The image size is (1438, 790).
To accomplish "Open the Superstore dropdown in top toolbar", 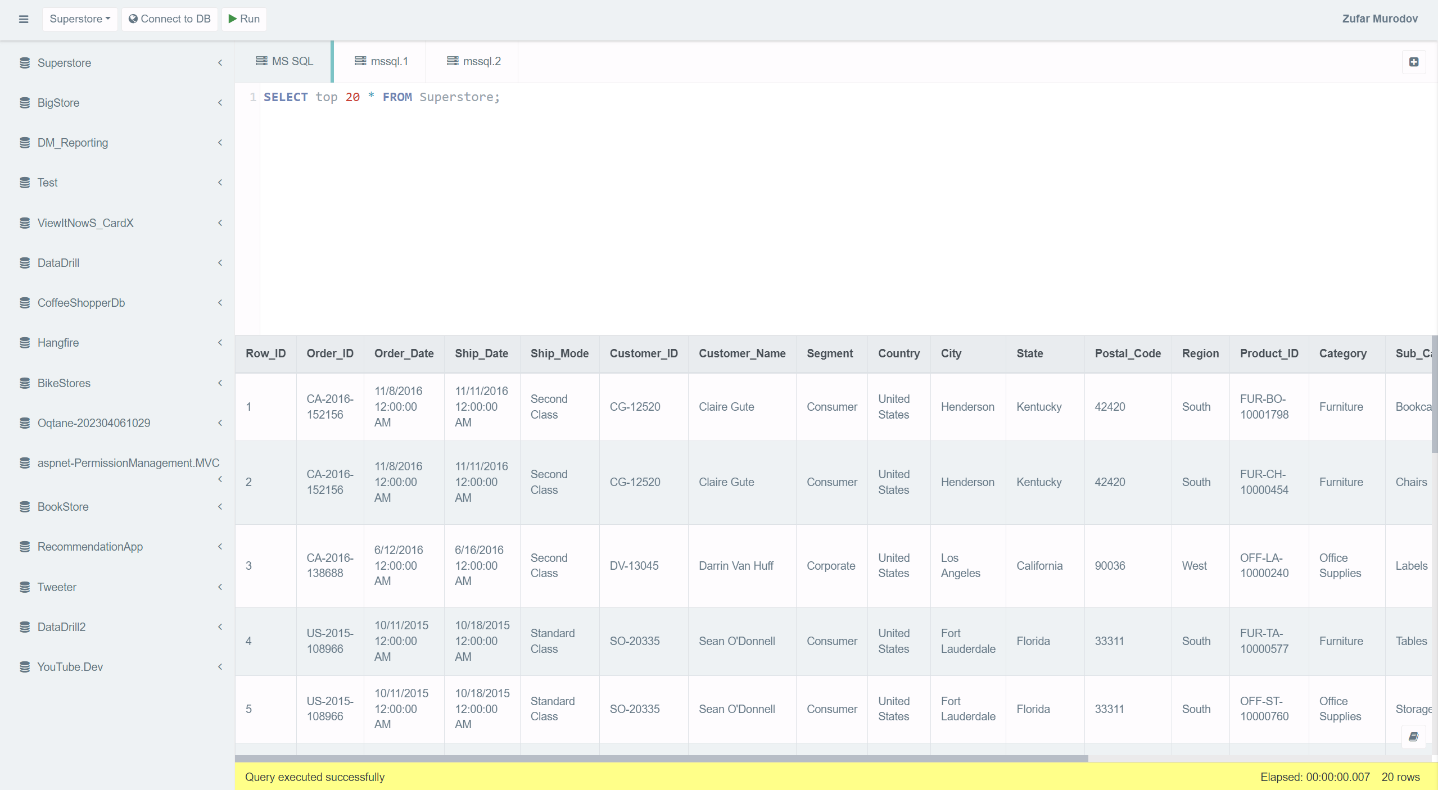I will click(x=80, y=19).
